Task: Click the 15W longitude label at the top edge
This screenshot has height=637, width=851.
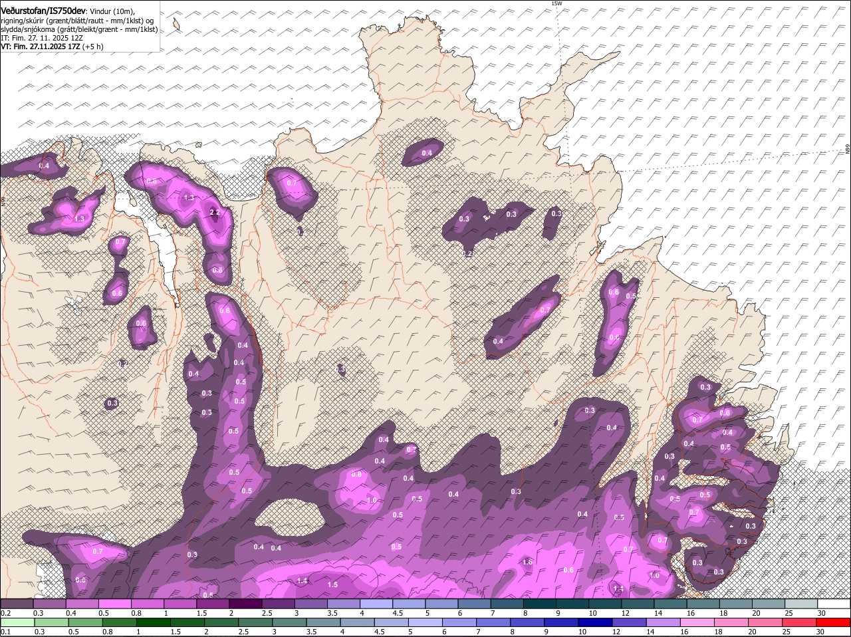Action: tap(556, 4)
